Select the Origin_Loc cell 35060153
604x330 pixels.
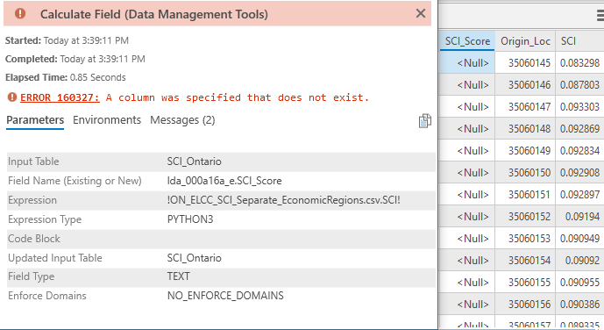(525, 239)
